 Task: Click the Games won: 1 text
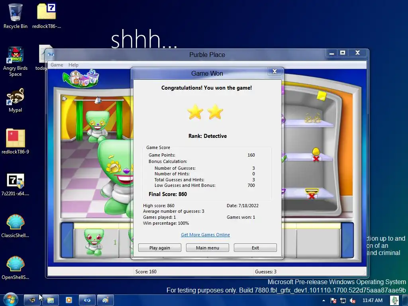point(241,217)
